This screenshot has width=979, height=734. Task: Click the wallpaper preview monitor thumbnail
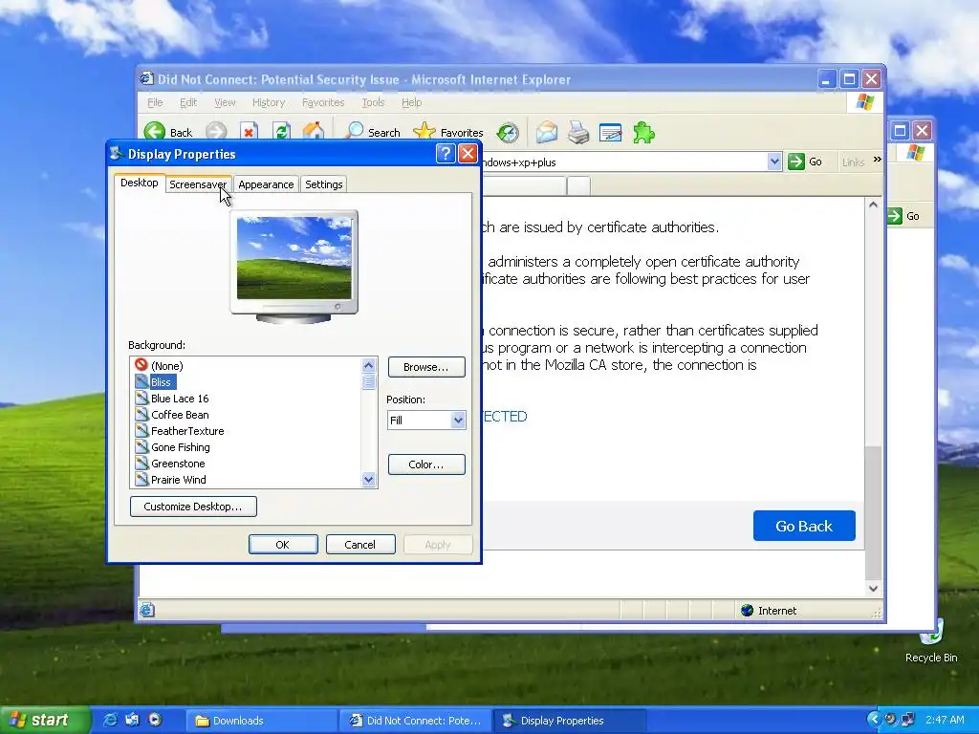click(x=294, y=267)
